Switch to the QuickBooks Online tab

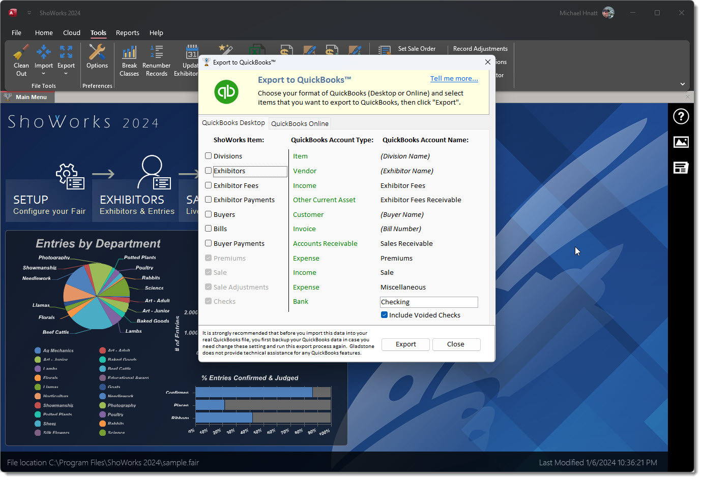coord(300,123)
